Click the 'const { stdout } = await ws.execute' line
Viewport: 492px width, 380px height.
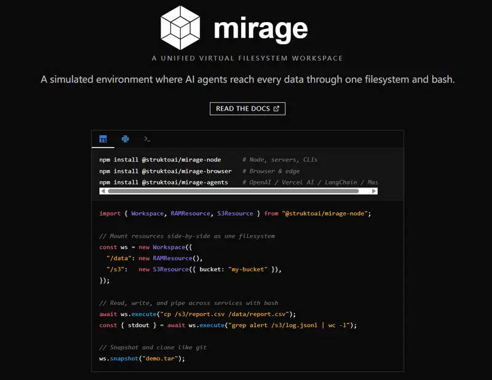pos(228,325)
